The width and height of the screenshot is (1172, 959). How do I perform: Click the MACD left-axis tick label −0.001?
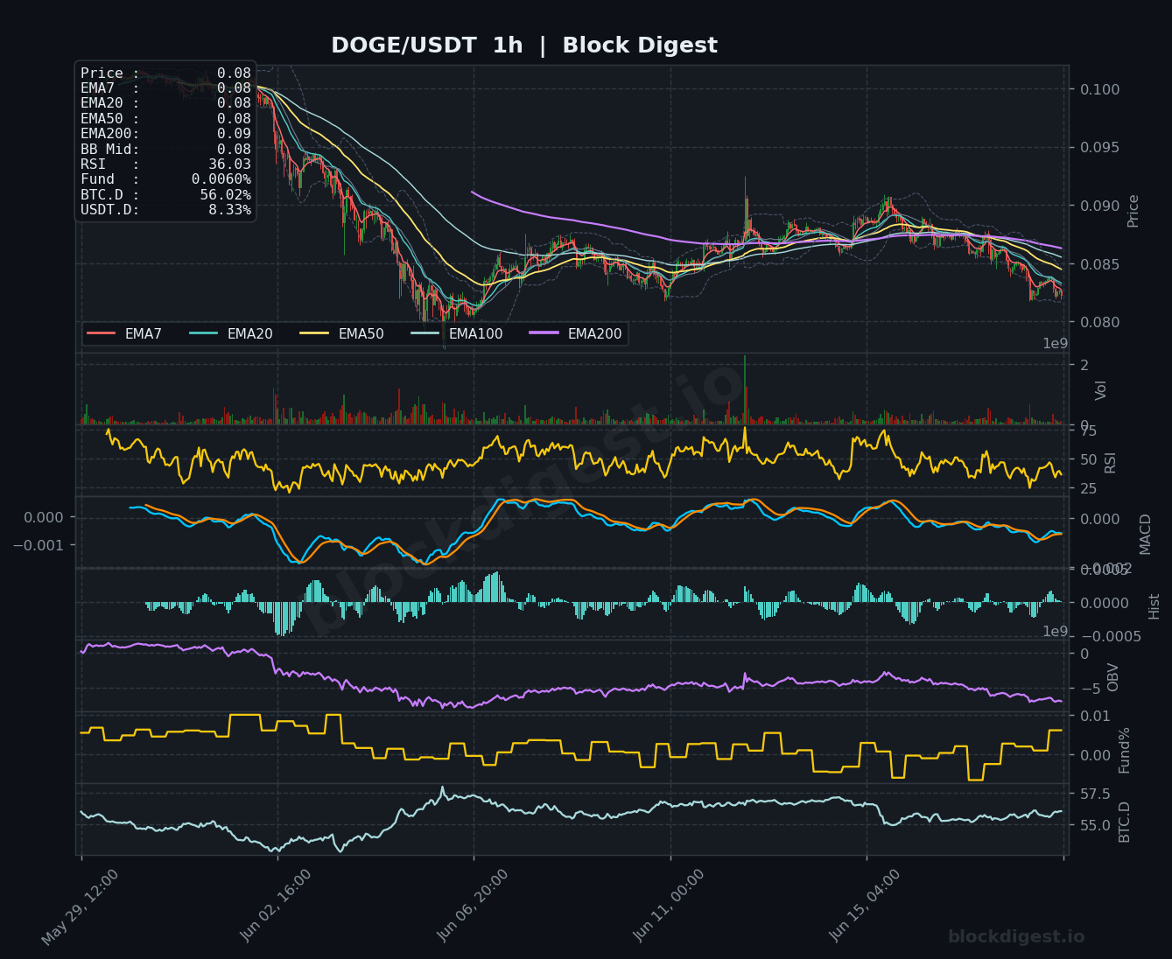click(x=37, y=545)
